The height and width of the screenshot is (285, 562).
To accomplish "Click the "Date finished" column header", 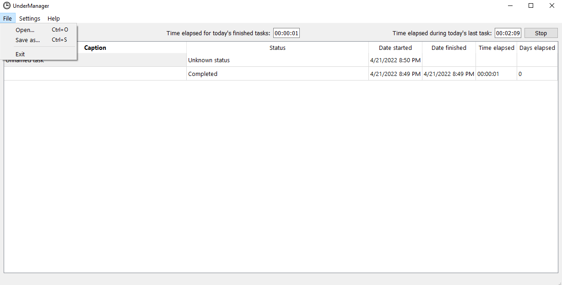I will [449, 48].
